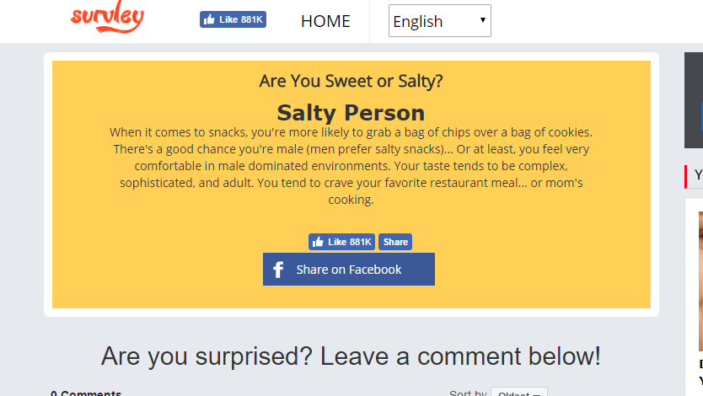Screen dimensions: 703x396
Task: Click the 'Are you surprised? Leave a comment' heading
Action: click(x=351, y=356)
